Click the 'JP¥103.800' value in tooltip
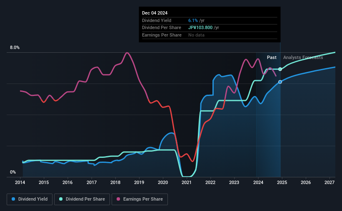 [200, 28]
